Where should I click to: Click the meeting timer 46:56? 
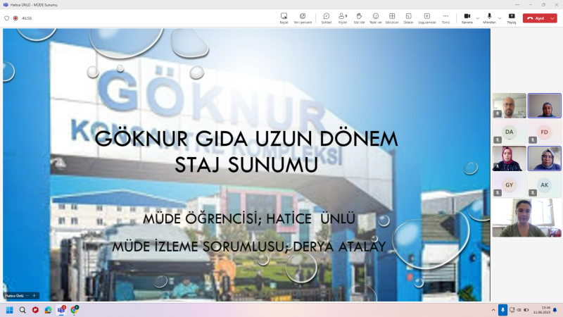tap(27, 18)
